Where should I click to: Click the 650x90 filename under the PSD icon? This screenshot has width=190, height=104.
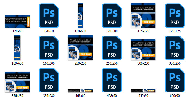pyautogui.click(x=175, y=96)
